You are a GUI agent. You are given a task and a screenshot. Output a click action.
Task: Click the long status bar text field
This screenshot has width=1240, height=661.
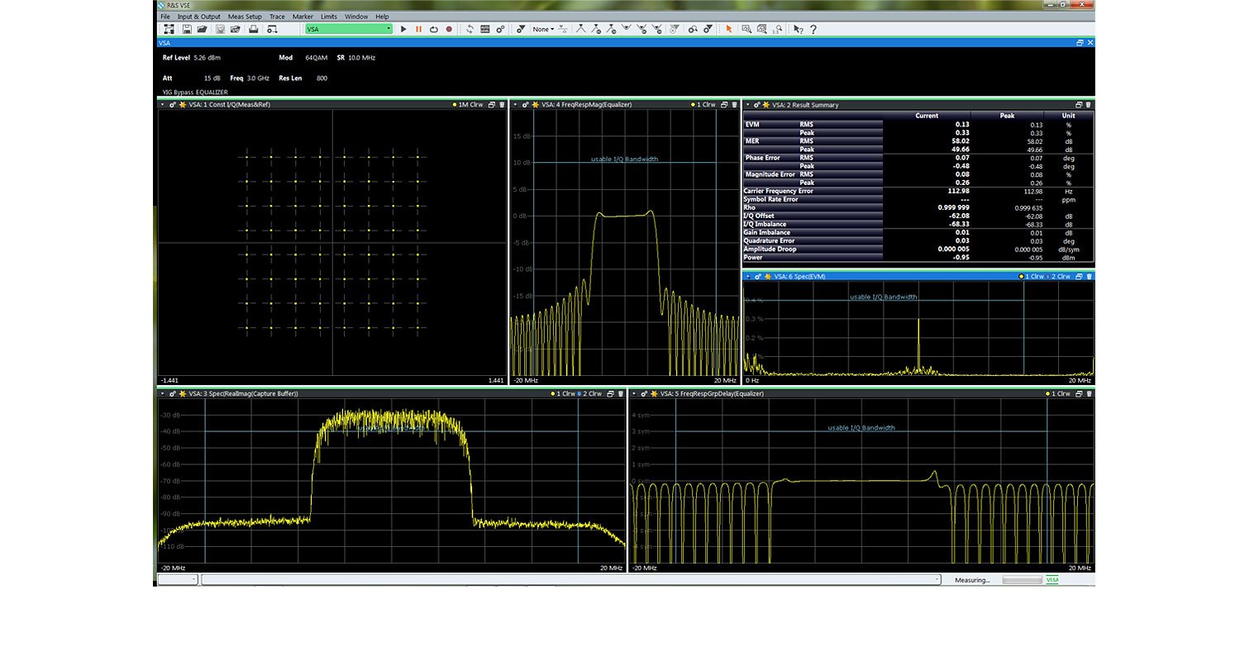pos(570,580)
